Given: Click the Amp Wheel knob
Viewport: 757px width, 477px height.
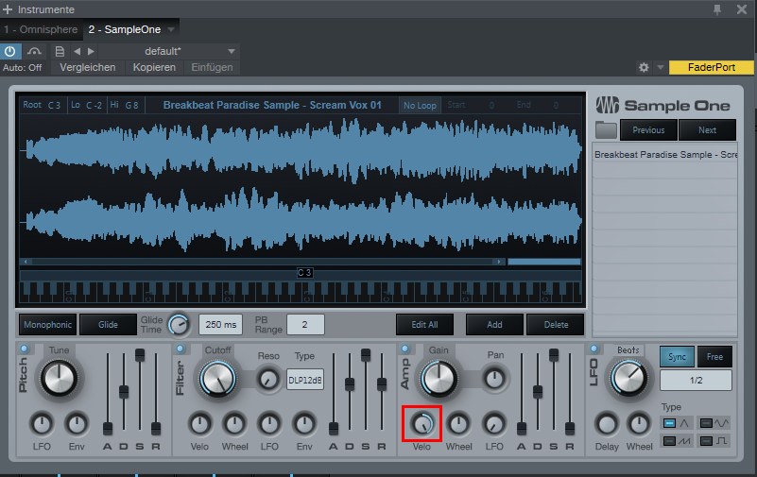Looking at the screenshot, I should pyautogui.click(x=458, y=424).
